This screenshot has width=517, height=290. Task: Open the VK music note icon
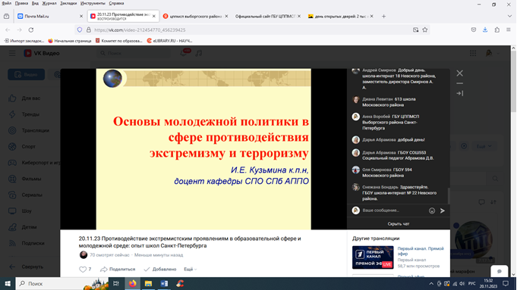[198, 53]
